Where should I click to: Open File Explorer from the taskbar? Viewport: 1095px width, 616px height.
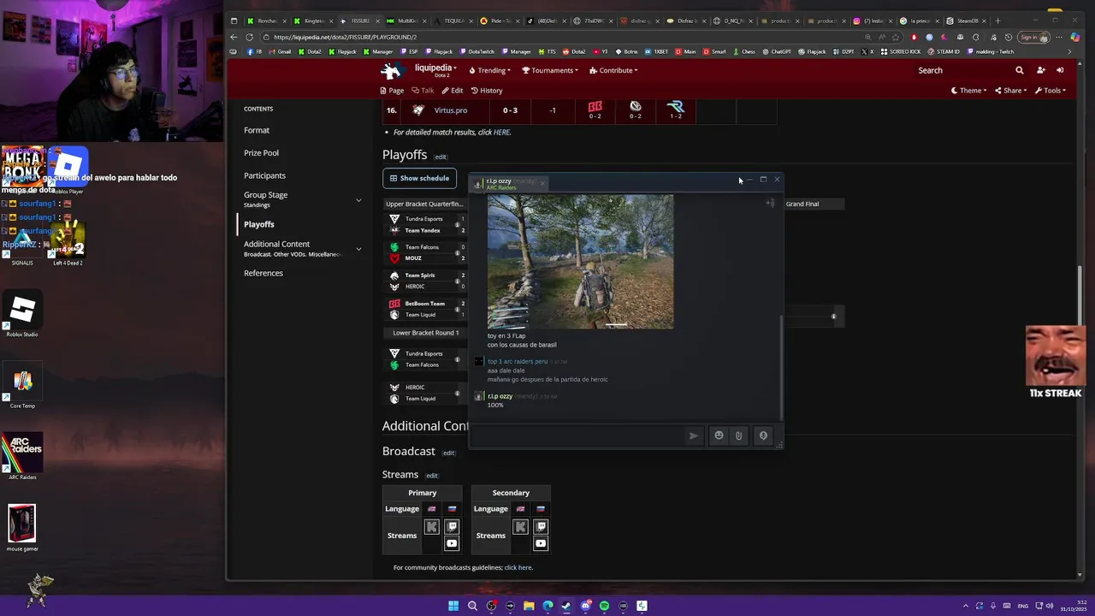coord(529,606)
